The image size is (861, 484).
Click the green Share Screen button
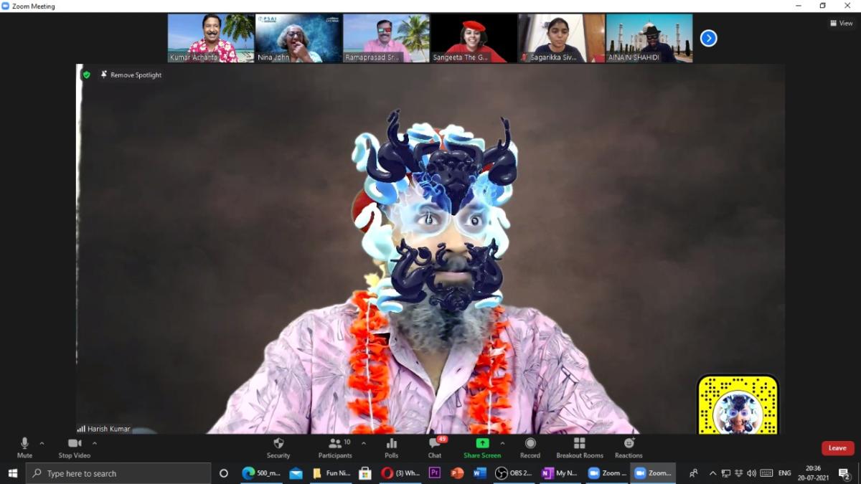(x=482, y=444)
